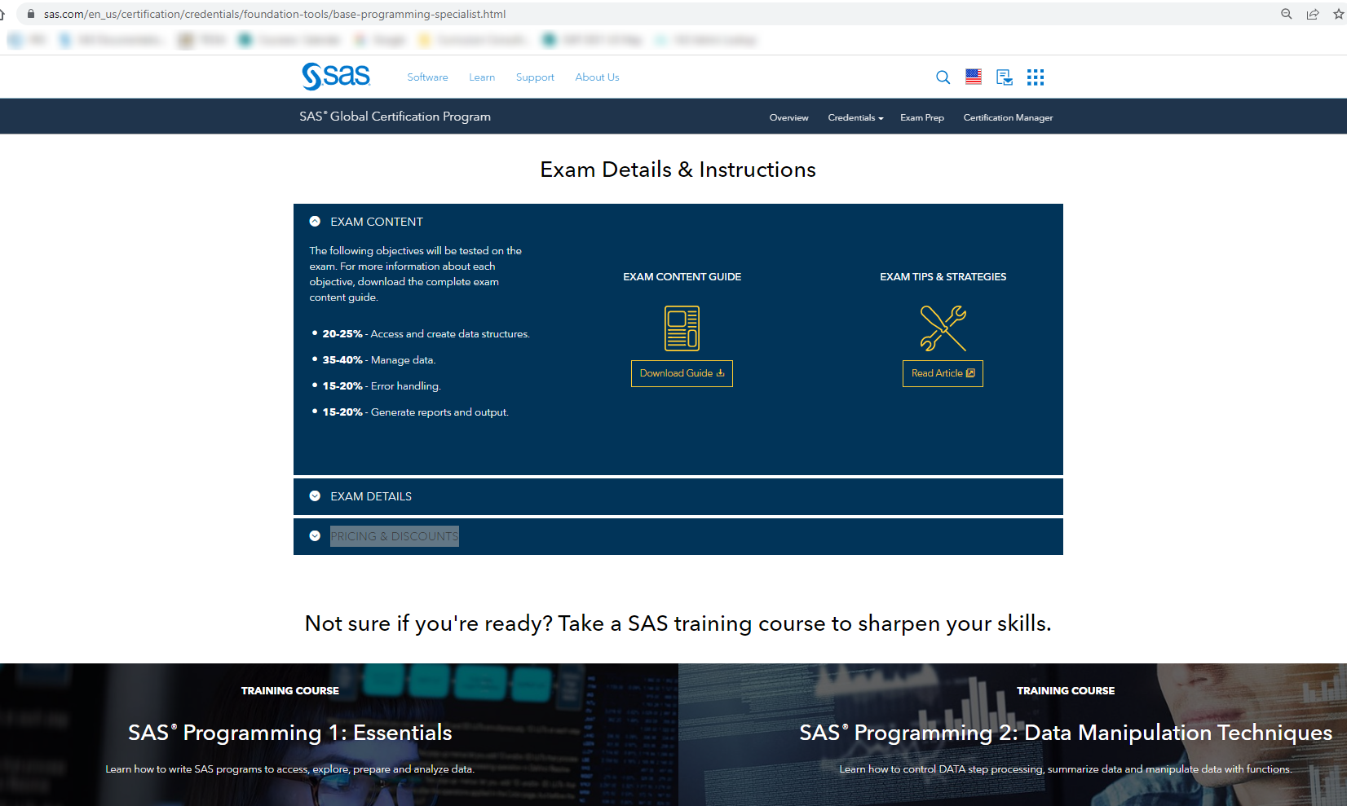Screen dimensions: 1347x806
Task: Open site search via the magnifier icon
Action: coord(943,77)
